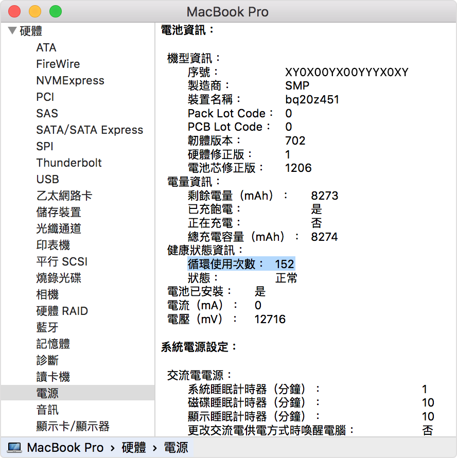Click the MacBook Pro laptop icon in path bar
The image size is (457, 458).
click(x=14, y=448)
